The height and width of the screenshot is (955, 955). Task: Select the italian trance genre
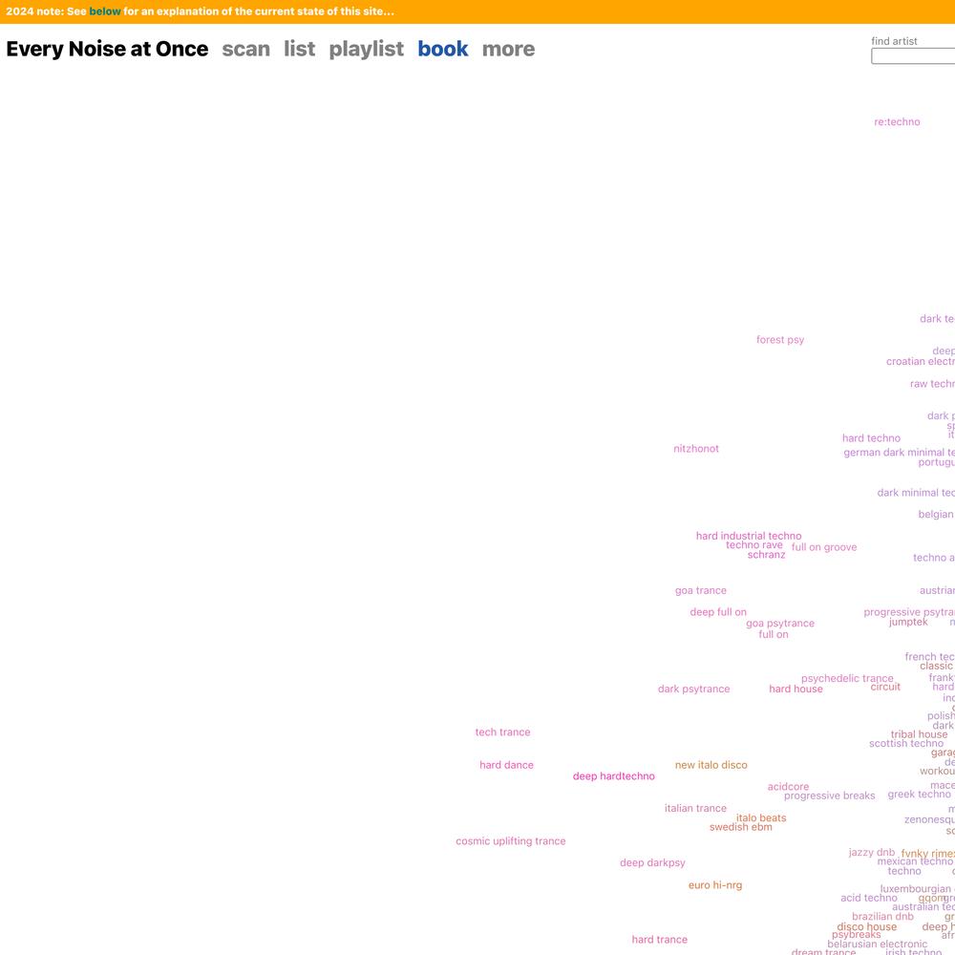click(x=695, y=809)
